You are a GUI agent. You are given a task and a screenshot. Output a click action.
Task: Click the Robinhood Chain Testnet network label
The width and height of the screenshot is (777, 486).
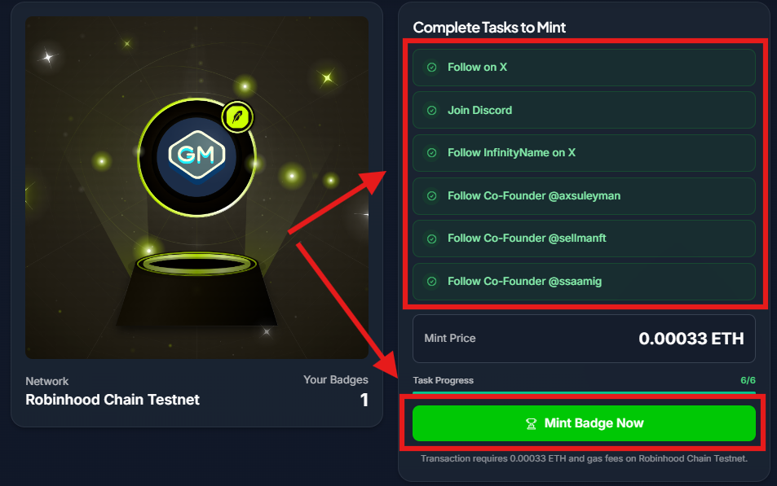tap(113, 400)
